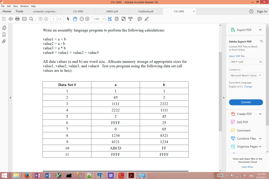
Task: Open the Window menu
Action: [x=24, y=6]
